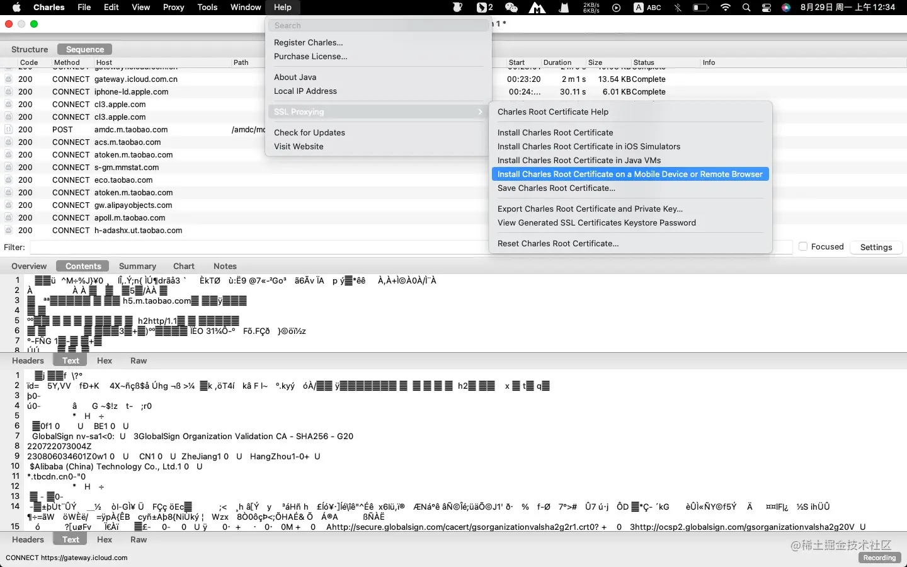Viewport: 907px width, 567px height.
Task: Click the lock icon for iphone-ld.apple.com
Action: [9, 92]
